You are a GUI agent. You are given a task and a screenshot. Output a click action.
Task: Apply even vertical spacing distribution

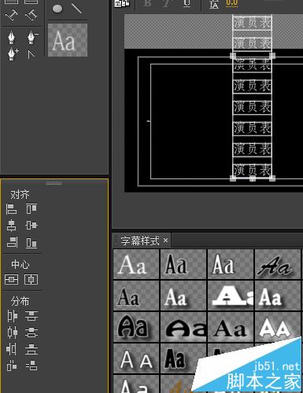tap(31, 365)
